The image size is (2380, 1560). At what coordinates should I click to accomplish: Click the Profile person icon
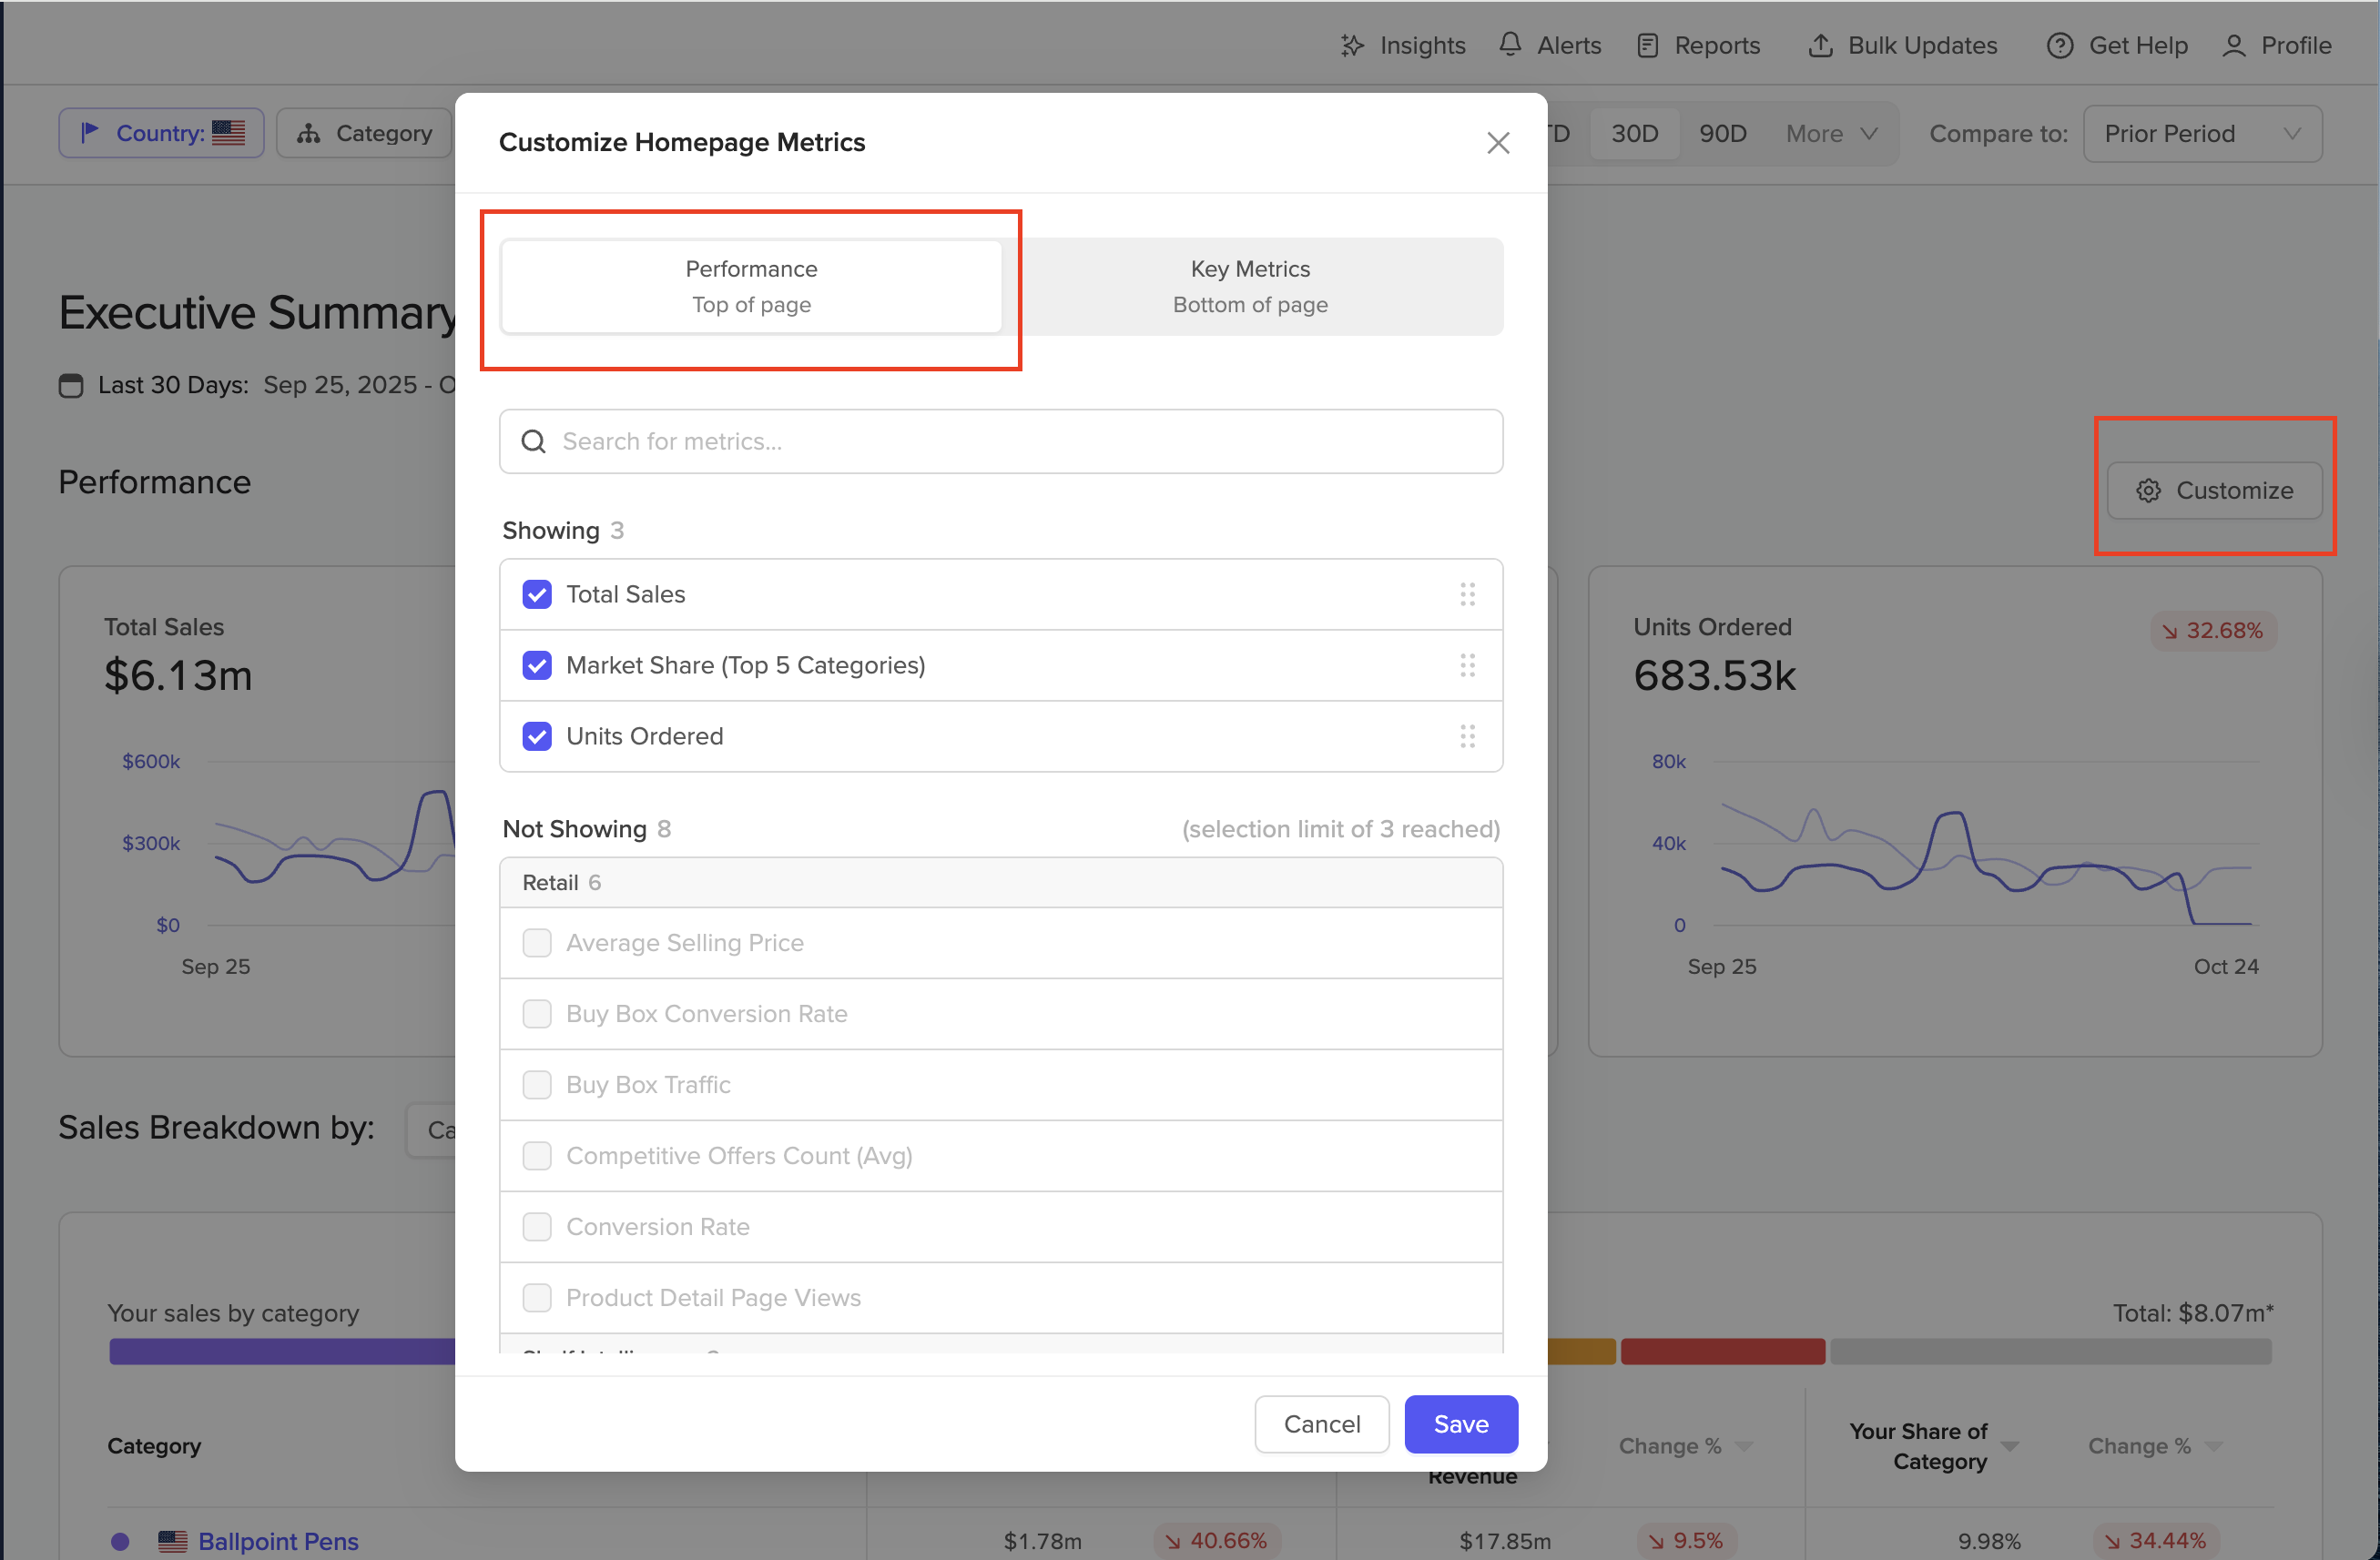(x=2233, y=45)
